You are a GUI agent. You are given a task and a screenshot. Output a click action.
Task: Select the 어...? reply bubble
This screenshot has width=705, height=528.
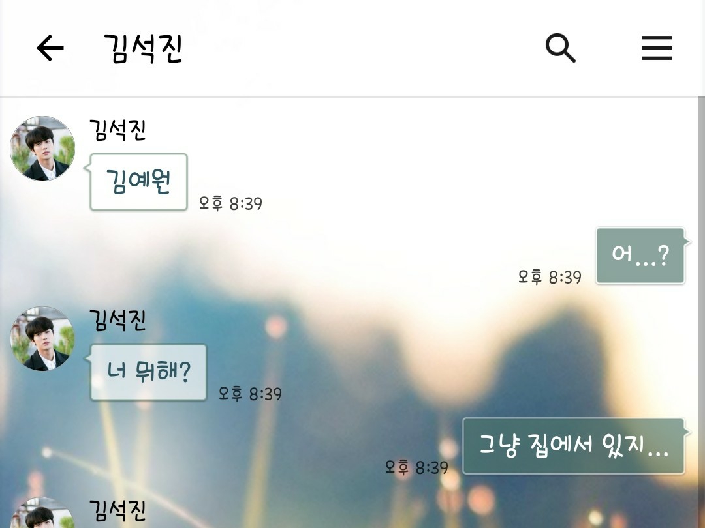(640, 256)
